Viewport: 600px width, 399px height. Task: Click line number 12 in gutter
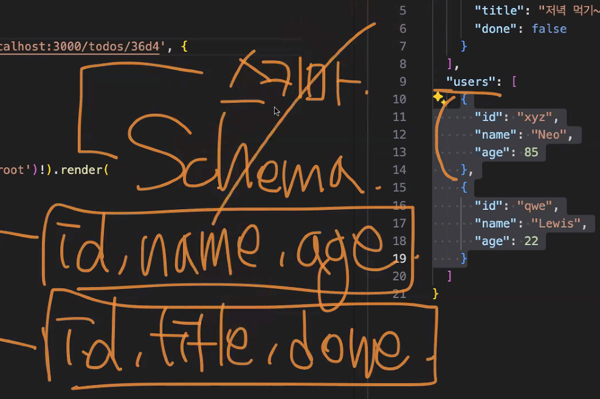point(399,134)
